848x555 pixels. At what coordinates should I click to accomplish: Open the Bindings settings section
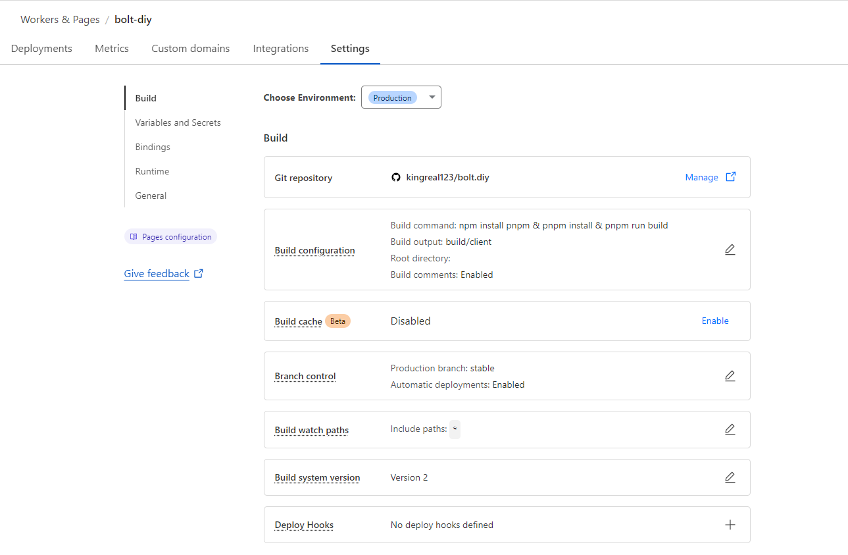153,147
